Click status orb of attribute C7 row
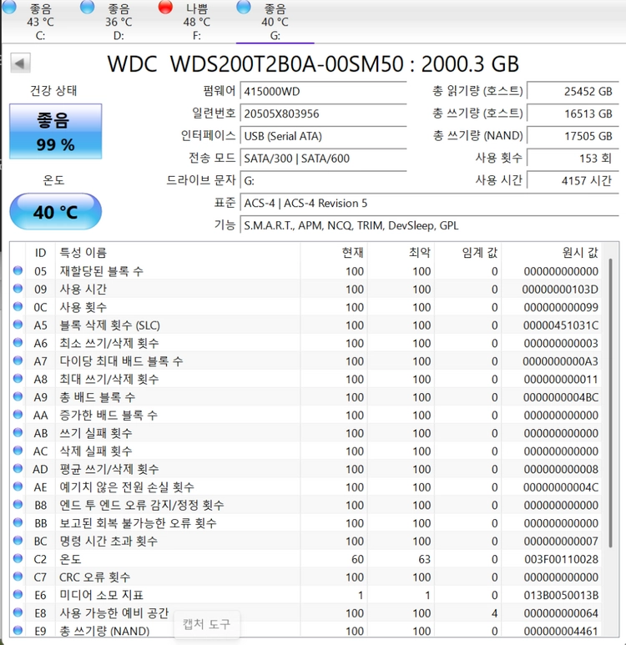Screen dimensions: 626x645 click(18, 577)
